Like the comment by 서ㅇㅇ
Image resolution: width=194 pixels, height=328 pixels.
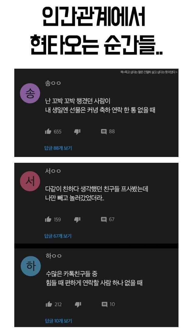[x=48, y=219]
